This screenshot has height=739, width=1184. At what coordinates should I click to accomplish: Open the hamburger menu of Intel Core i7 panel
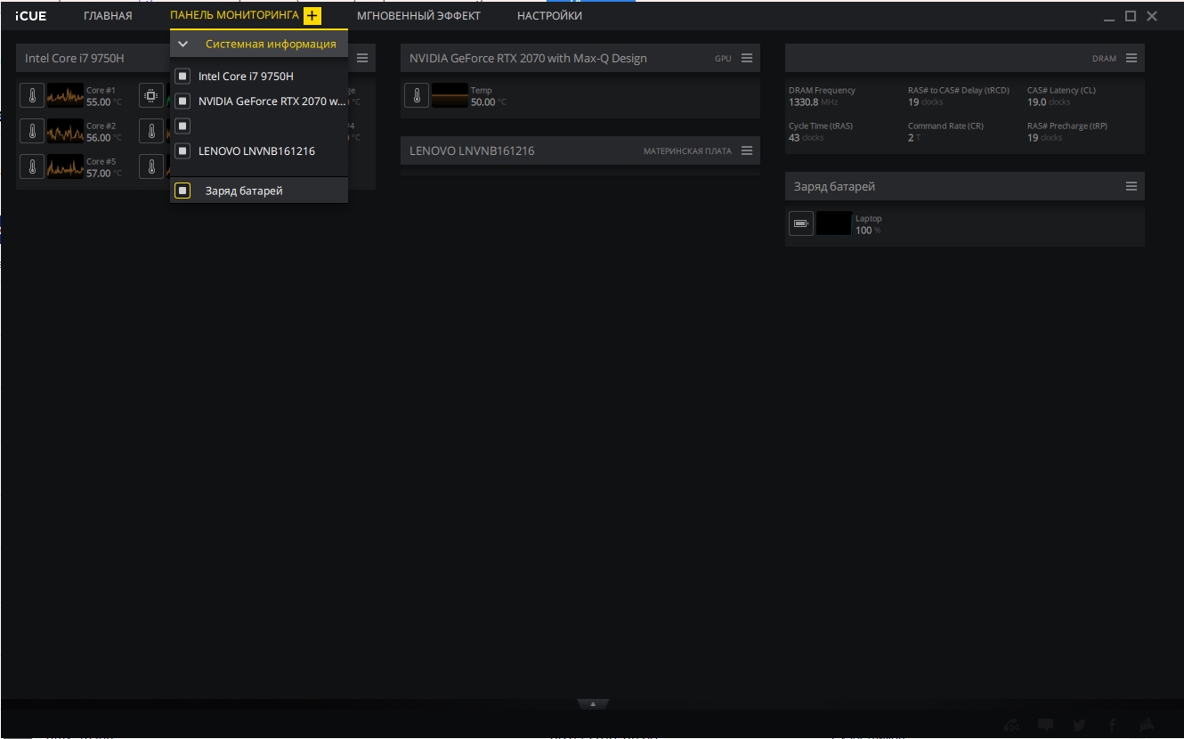pyautogui.click(x=362, y=58)
